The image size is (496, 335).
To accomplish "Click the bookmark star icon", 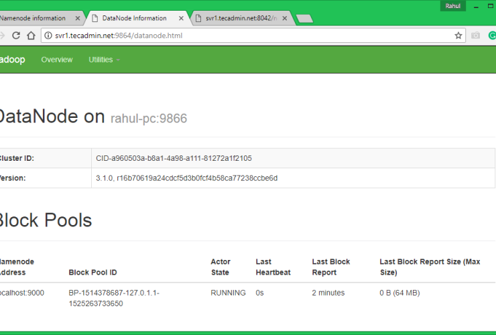I will click(x=458, y=36).
